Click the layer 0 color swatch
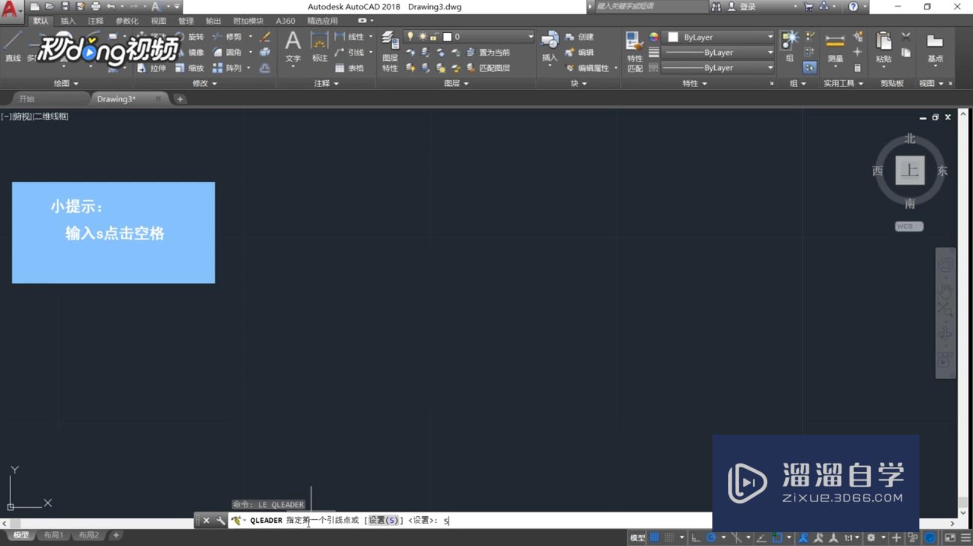 pyautogui.click(x=448, y=37)
